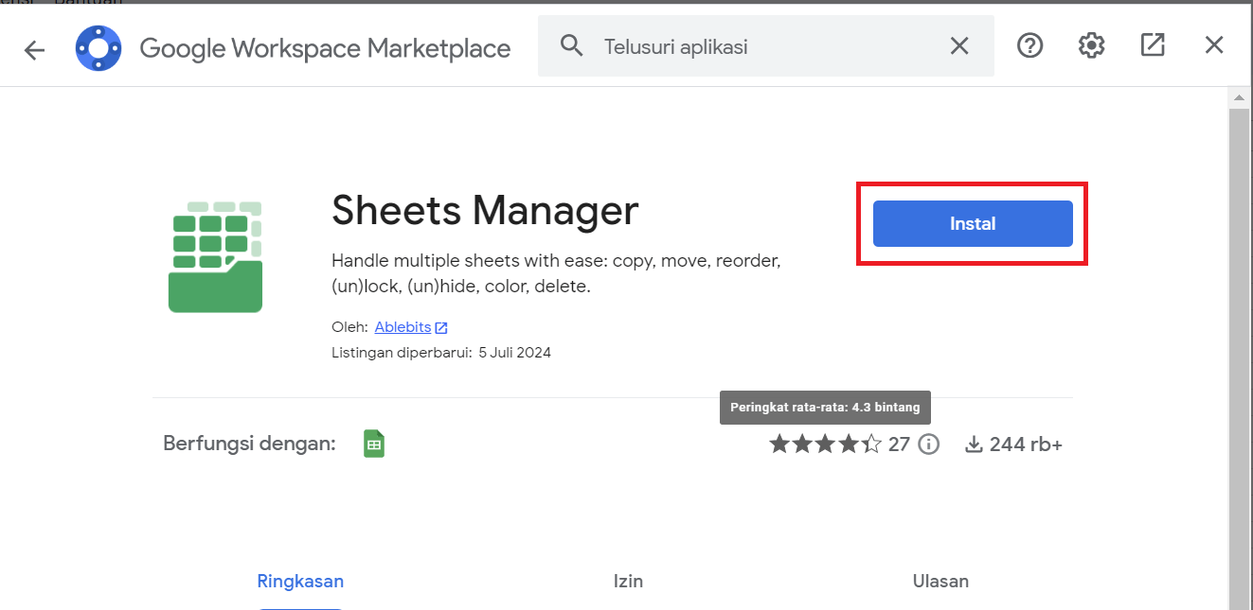Click the search magnifier icon
The width and height of the screenshot is (1253, 610).
coord(572,44)
